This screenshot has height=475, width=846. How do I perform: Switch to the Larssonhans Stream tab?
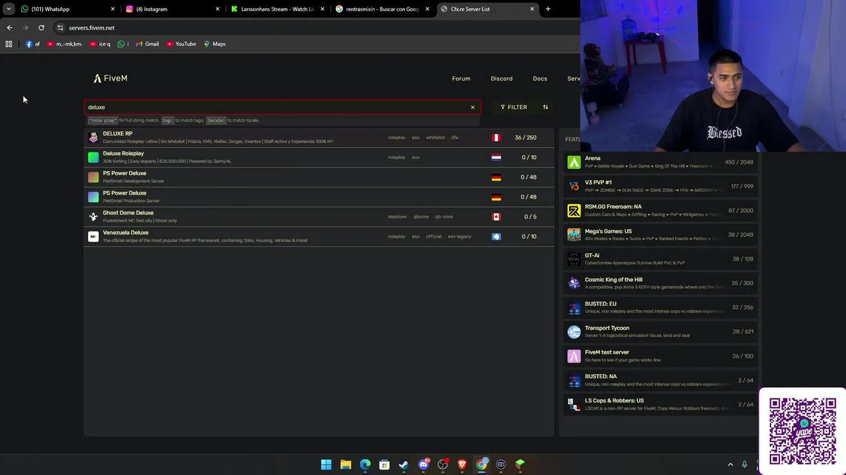click(276, 9)
